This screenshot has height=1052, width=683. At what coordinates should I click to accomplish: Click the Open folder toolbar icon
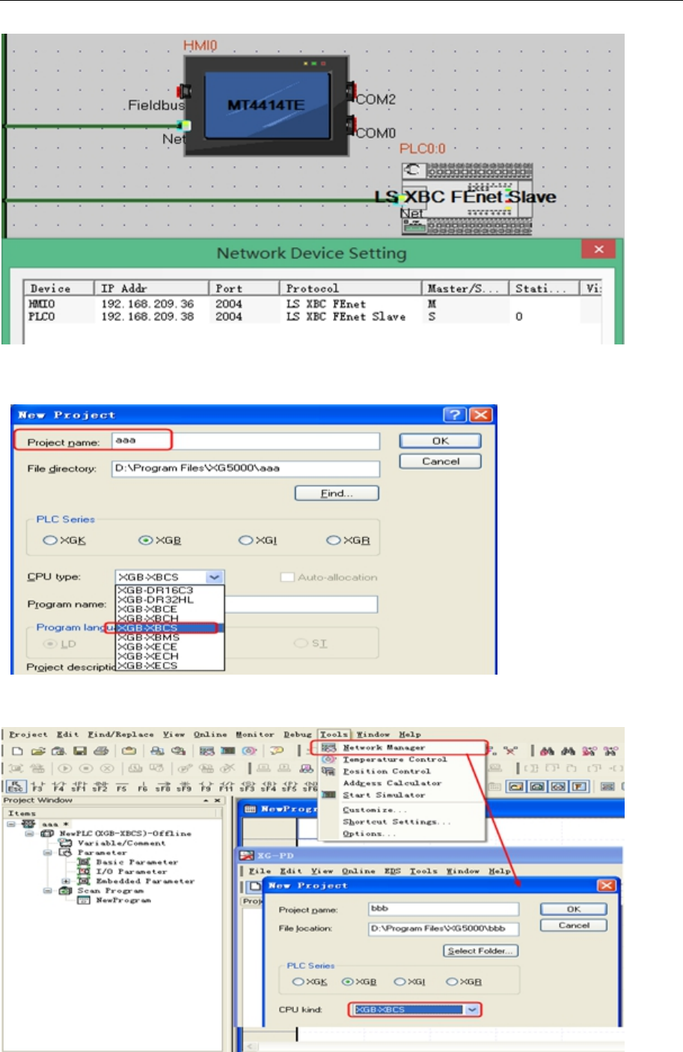[x=38, y=751]
